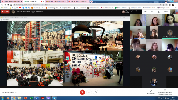Click the red recording indicator button
The width and height of the screenshot is (178, 100).
5,12
